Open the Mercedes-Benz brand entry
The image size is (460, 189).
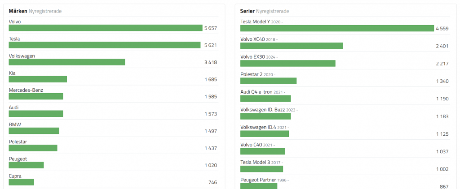(26, 90)
